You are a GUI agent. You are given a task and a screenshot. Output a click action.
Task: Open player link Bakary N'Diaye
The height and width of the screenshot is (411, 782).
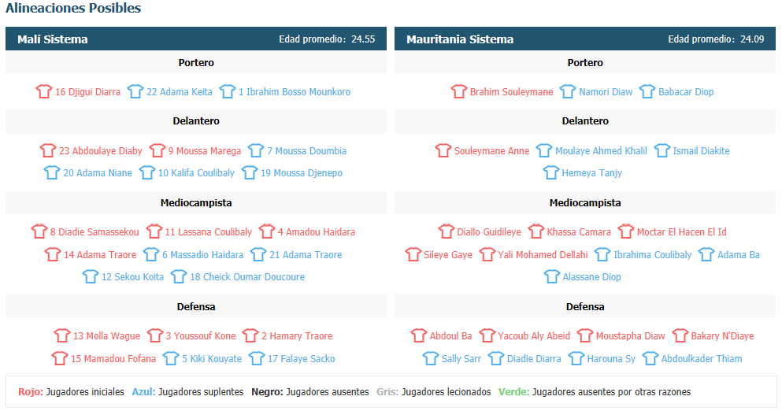(722, 335)
